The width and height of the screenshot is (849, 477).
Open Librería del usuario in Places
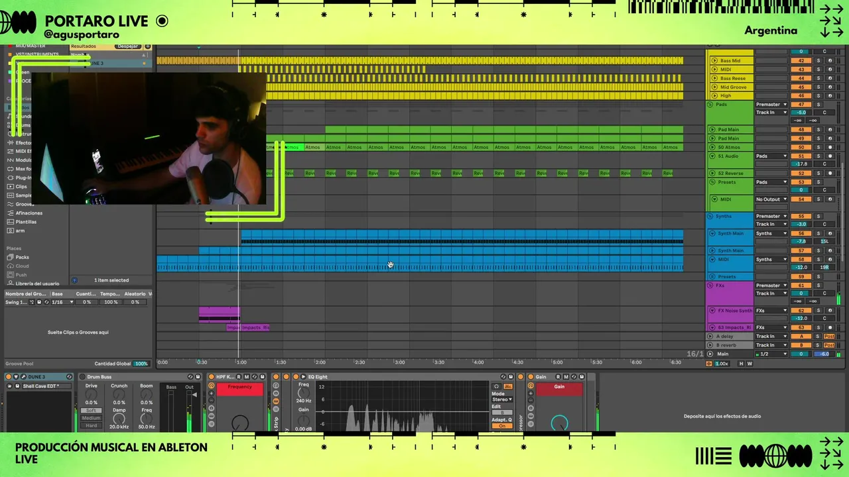click(37, 283)
